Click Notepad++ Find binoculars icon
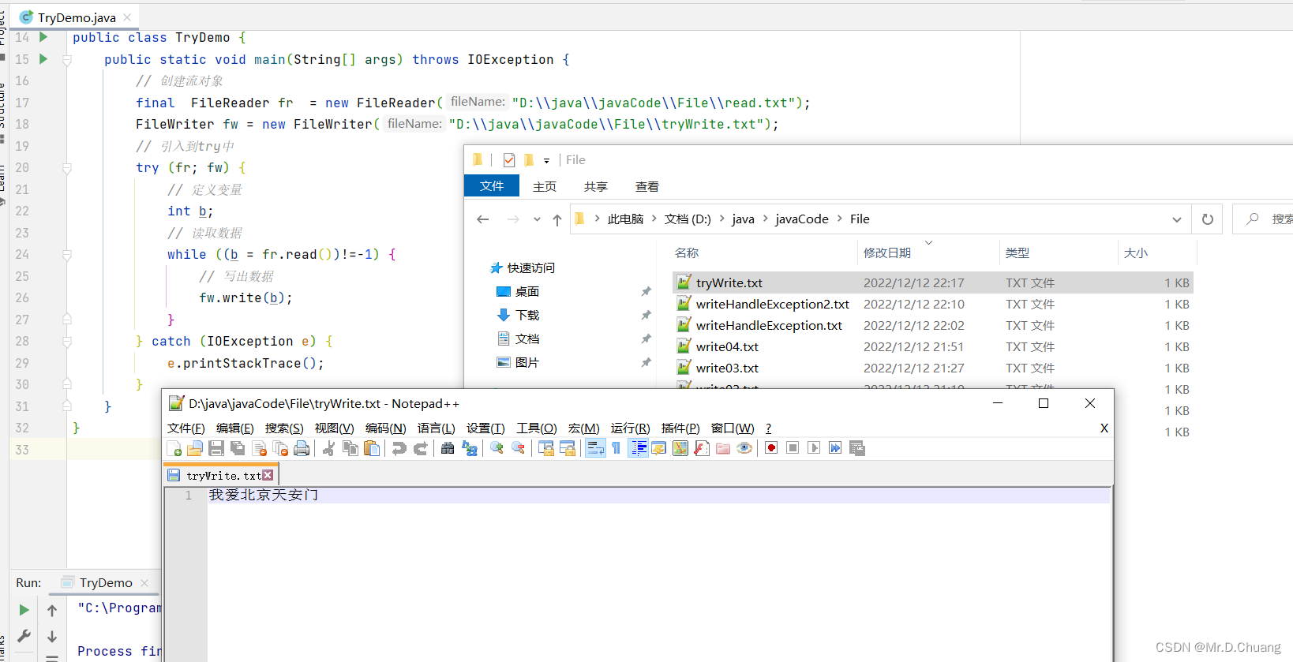 (x=448, y=448)
